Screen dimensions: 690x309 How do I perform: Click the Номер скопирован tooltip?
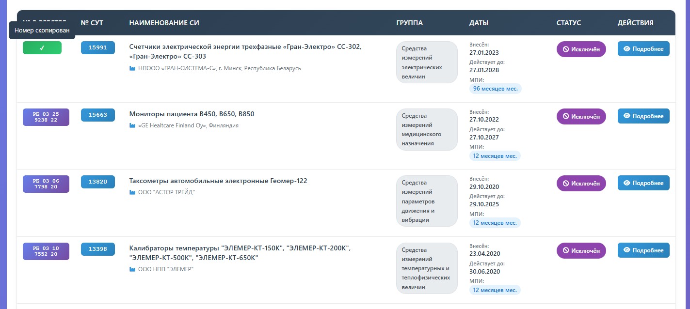click(42, 31)
